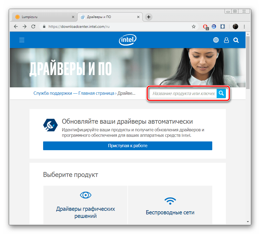The image size is (260, 234).
Task: Click the Приступая к работе button
Action: click(x=127, y=146)
